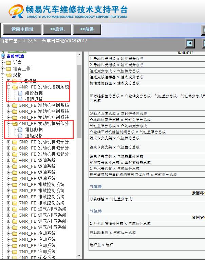
Task: Select row 油底壳放油螺塞 x 油底壳分总成
Action: (147, 77)
